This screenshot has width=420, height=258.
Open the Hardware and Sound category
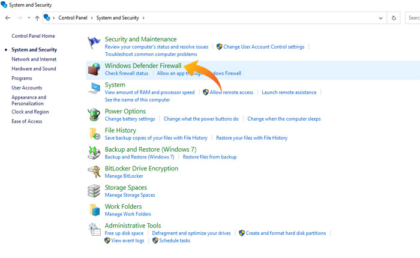click(34, 69)
